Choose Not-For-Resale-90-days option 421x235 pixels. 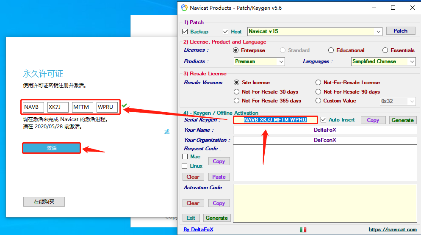[x=318, y=92]
